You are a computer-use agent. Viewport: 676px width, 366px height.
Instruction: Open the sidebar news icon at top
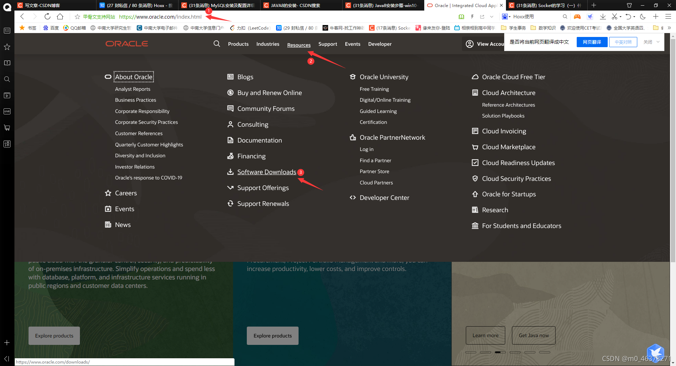click(x=7, y=31)
